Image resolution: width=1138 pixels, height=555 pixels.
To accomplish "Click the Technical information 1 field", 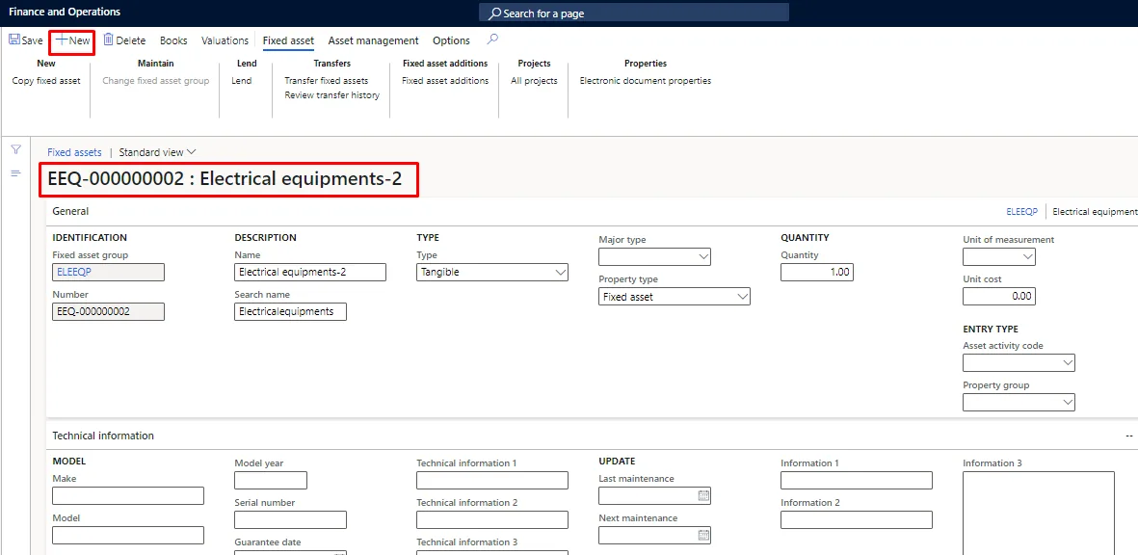I will [492, 480].
